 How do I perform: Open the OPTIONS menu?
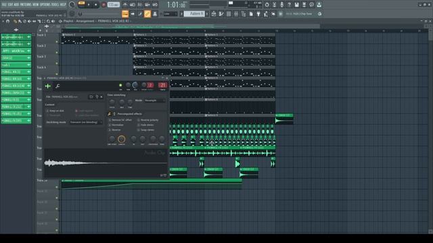45,5
